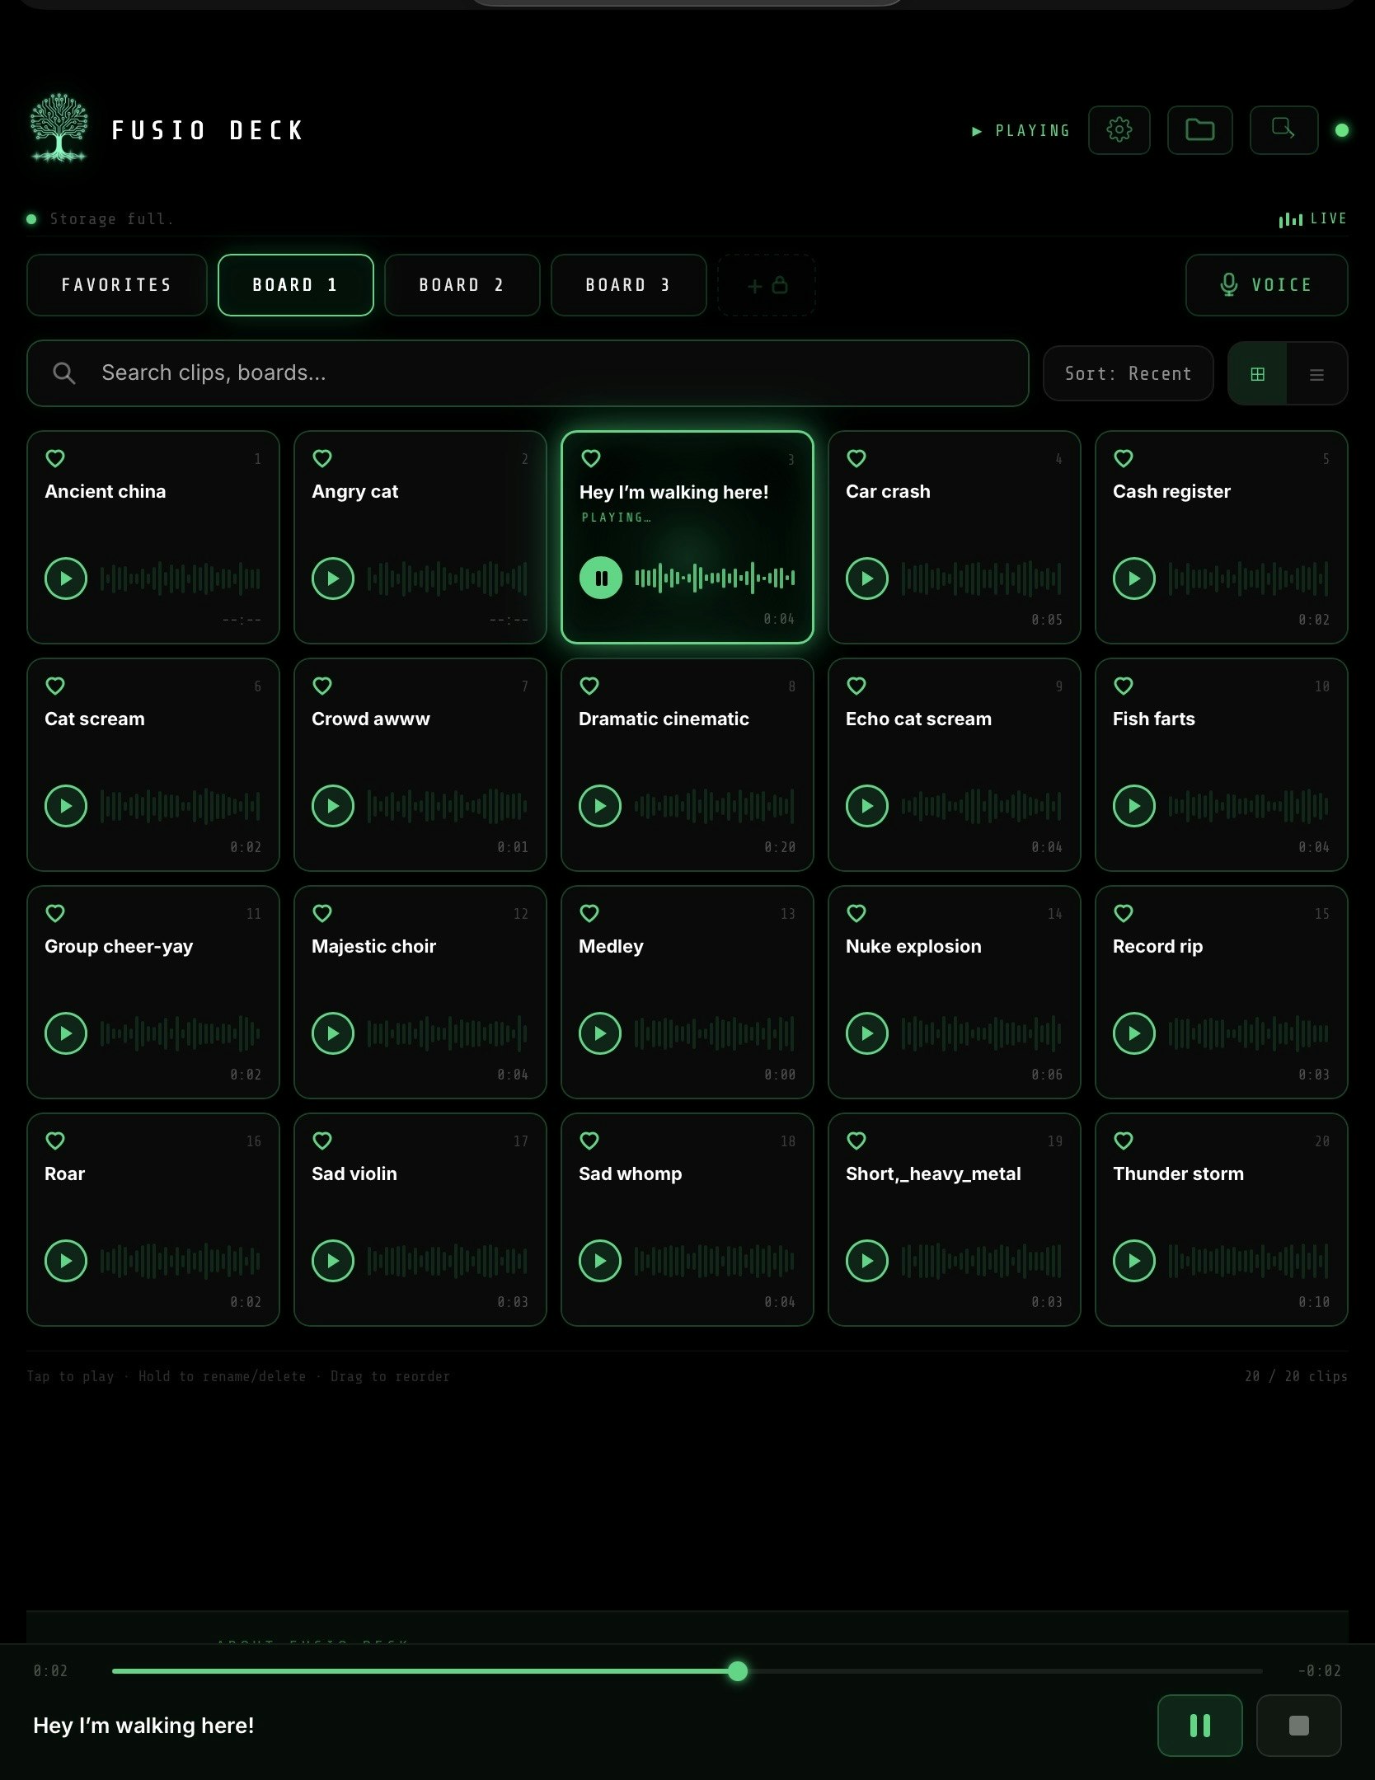Switch to grid view
The image size is (1375, 1780).
[x=1257, y=374]
